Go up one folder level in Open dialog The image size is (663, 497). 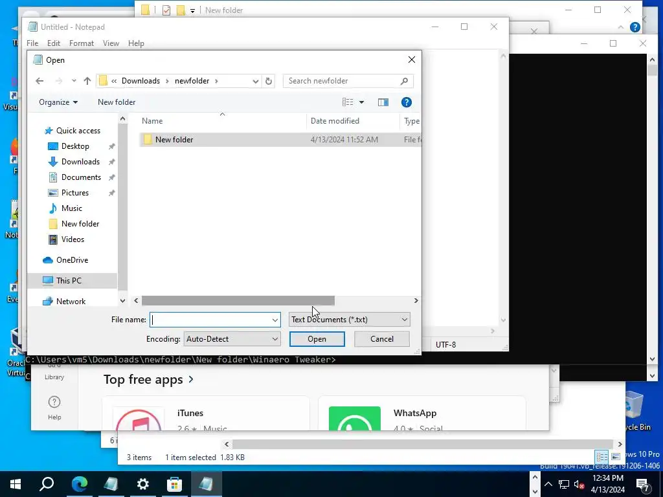(x=87, y=81)
